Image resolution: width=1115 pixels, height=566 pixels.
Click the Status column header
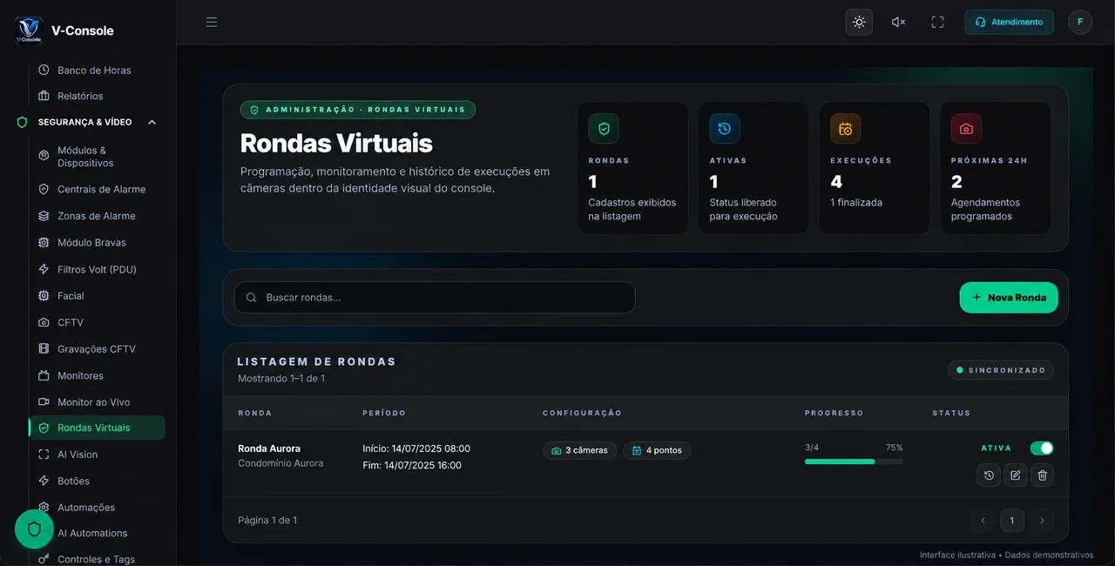[951, 413]
